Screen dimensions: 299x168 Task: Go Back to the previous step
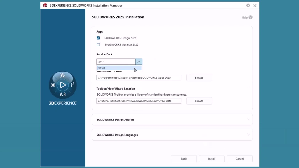[x=184, y=159]
